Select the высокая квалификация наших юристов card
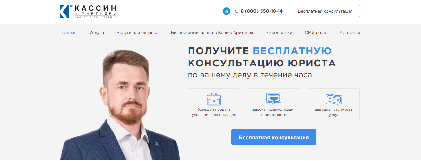Screen dimensions: 421x161 [x=274, y=105]
